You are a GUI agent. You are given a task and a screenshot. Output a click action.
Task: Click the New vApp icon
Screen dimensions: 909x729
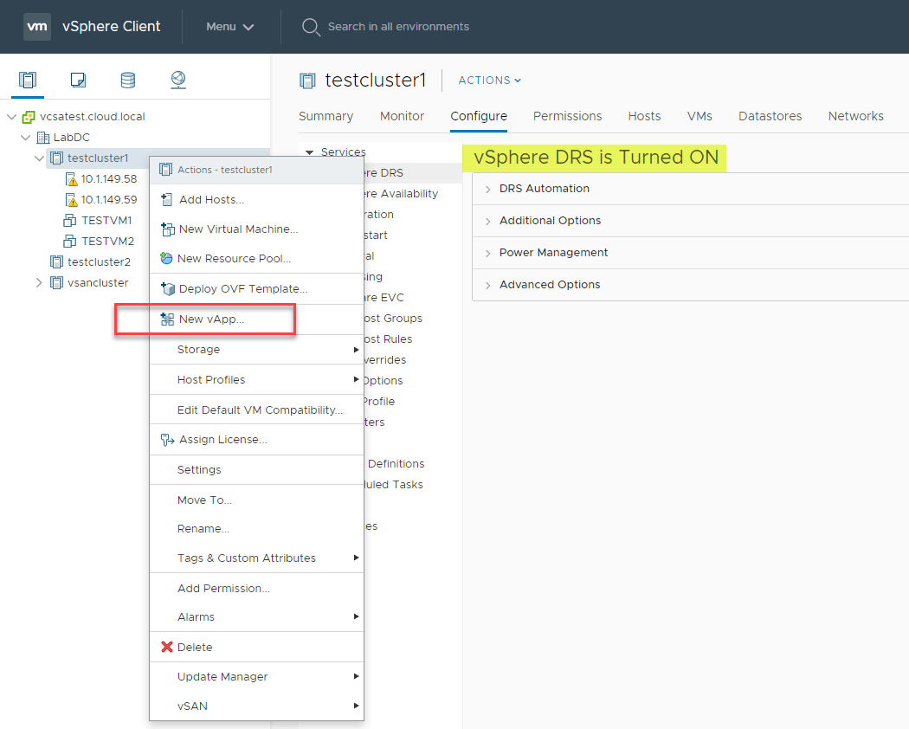pyautogui.click(x=167, y=319)
